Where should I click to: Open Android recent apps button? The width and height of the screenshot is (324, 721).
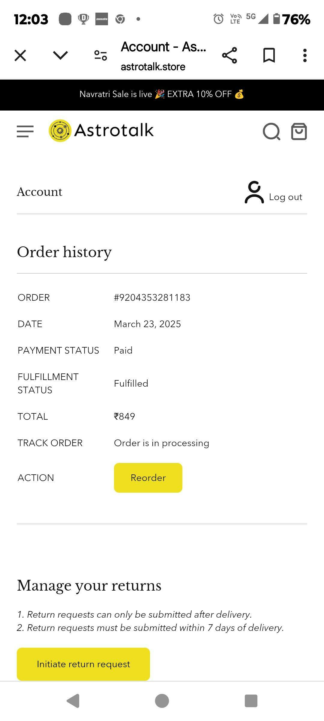point(251,701)
